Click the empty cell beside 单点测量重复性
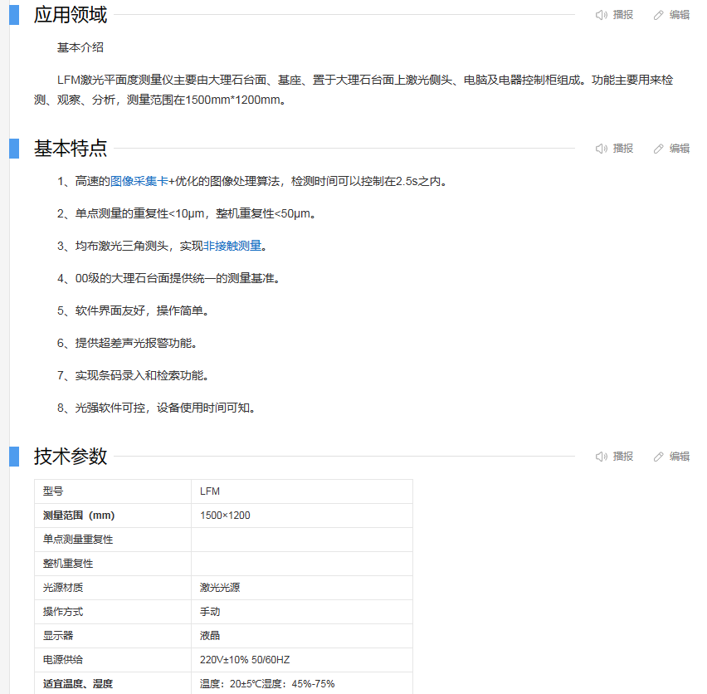Viewport: 707px width, 694px height. [x=301, y=540]
